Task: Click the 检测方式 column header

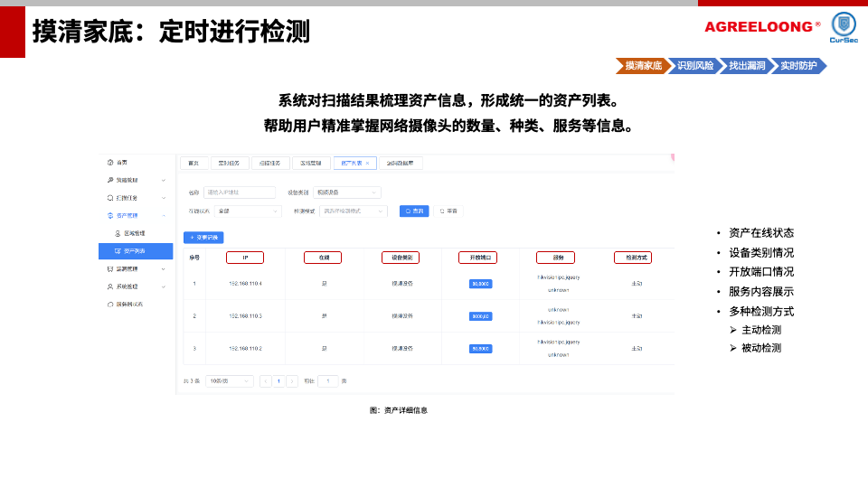Action: [634, 258]
